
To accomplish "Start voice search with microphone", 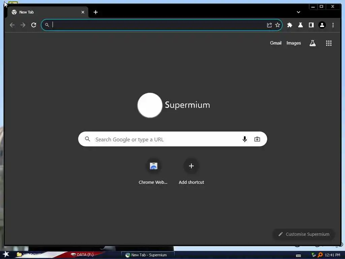I will tap(245, 139).
